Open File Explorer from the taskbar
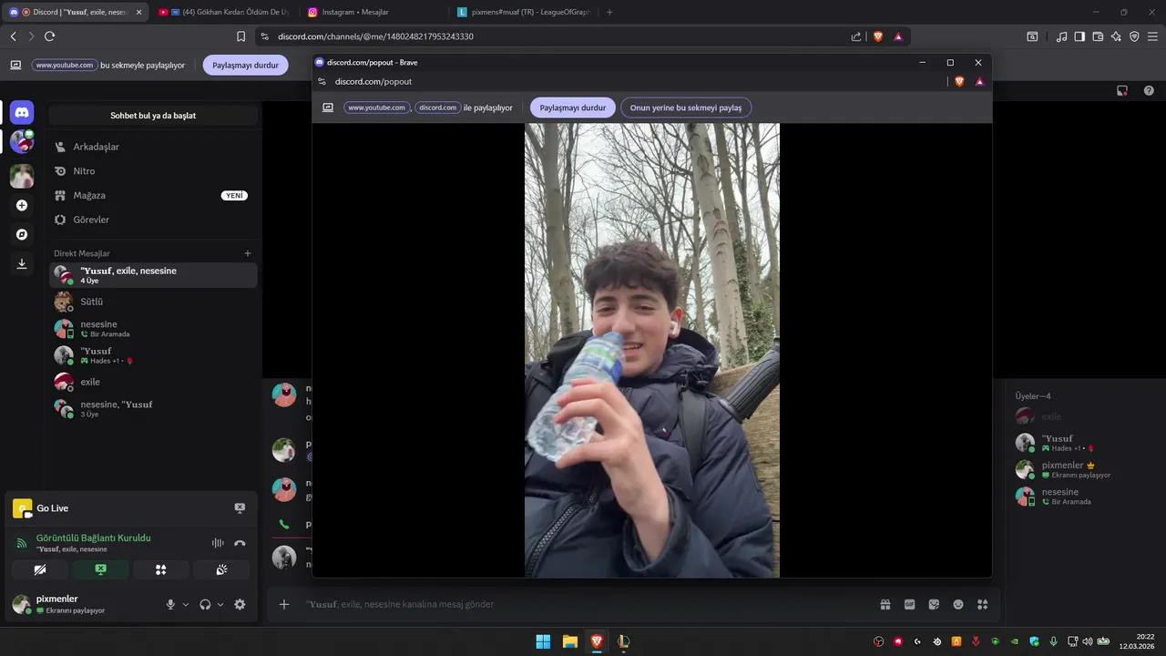Viewport: 1166px width, 656px height. [x=569, y=641]
